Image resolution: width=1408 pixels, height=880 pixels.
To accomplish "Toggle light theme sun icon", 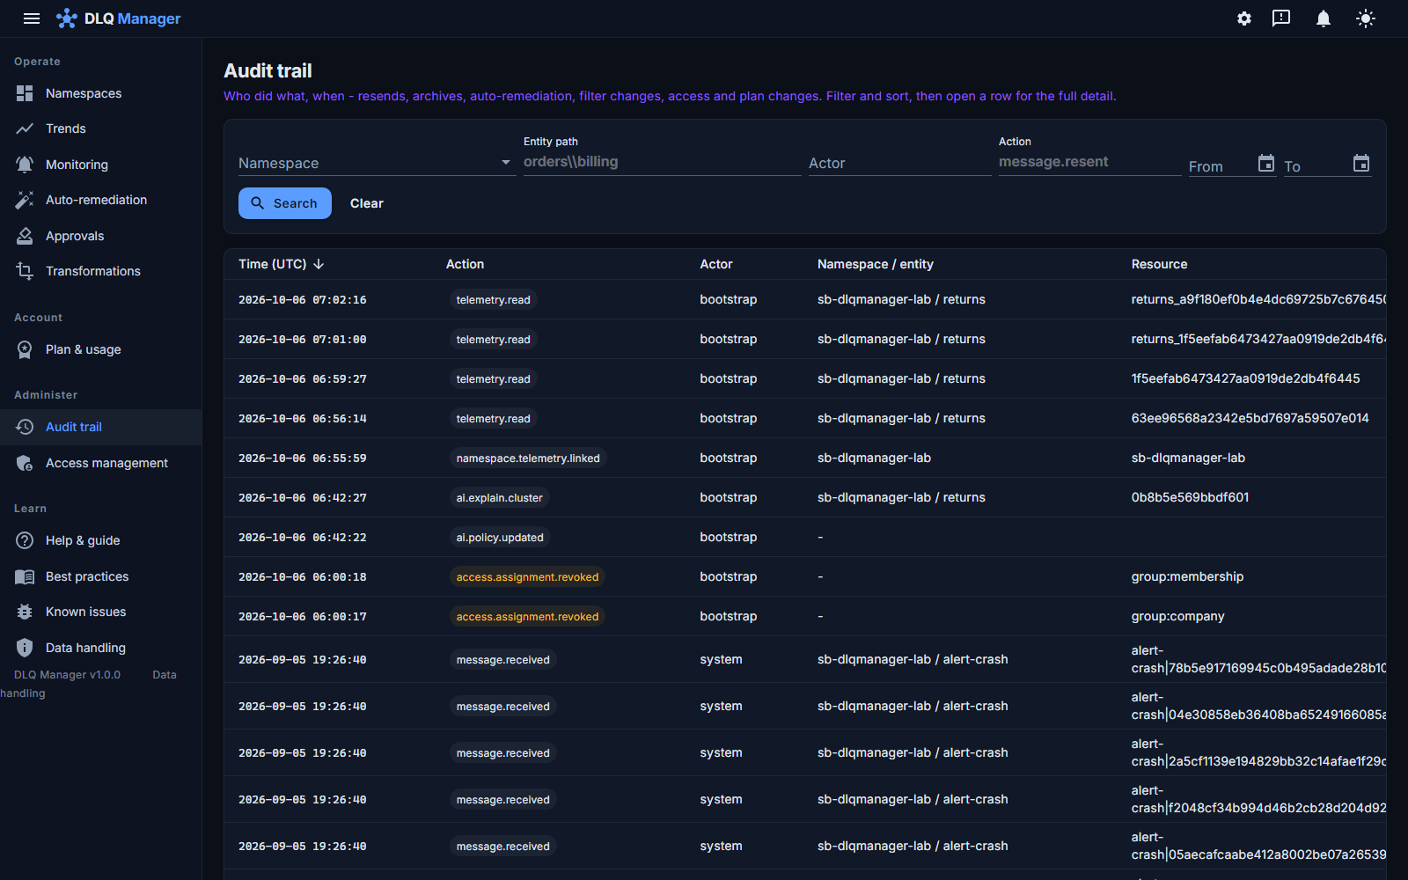I will pyautogui.click(x=1366, y=18).
